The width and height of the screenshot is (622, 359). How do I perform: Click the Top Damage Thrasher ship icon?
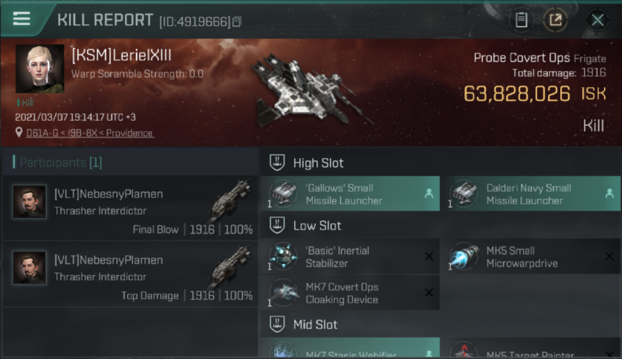pos(230,268)
